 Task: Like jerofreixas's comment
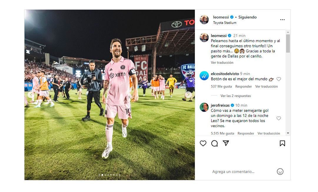coord(279,118)
